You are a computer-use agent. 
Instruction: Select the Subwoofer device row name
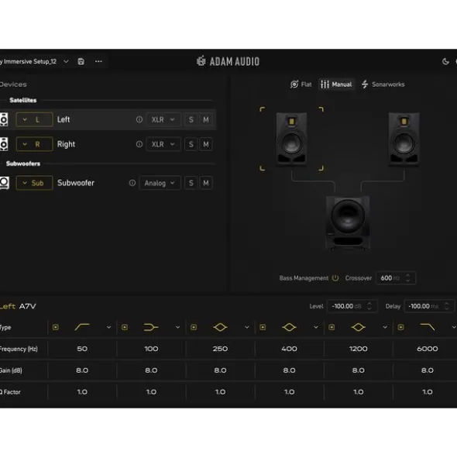click(76, 183)
